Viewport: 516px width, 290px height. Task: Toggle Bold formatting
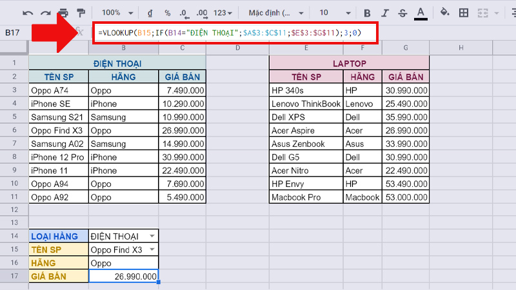pyautogui.click(x=368, y=12)
